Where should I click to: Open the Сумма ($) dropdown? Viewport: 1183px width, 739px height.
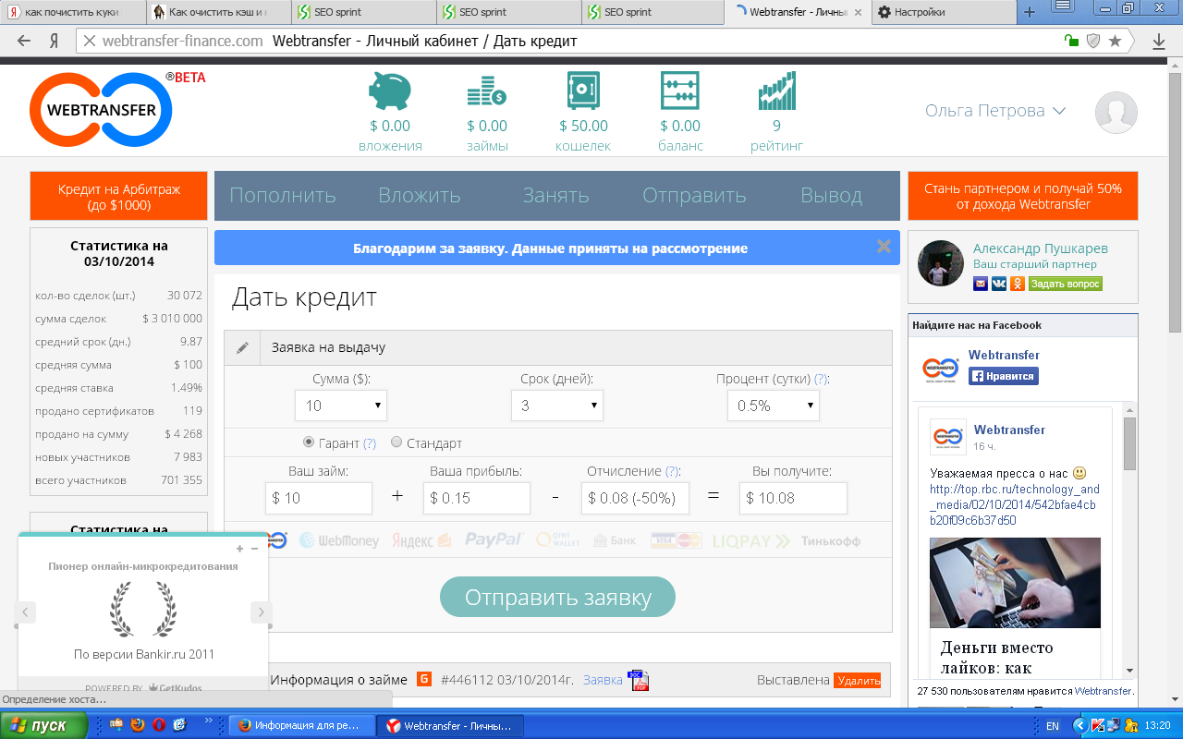(x=340, y=406)
